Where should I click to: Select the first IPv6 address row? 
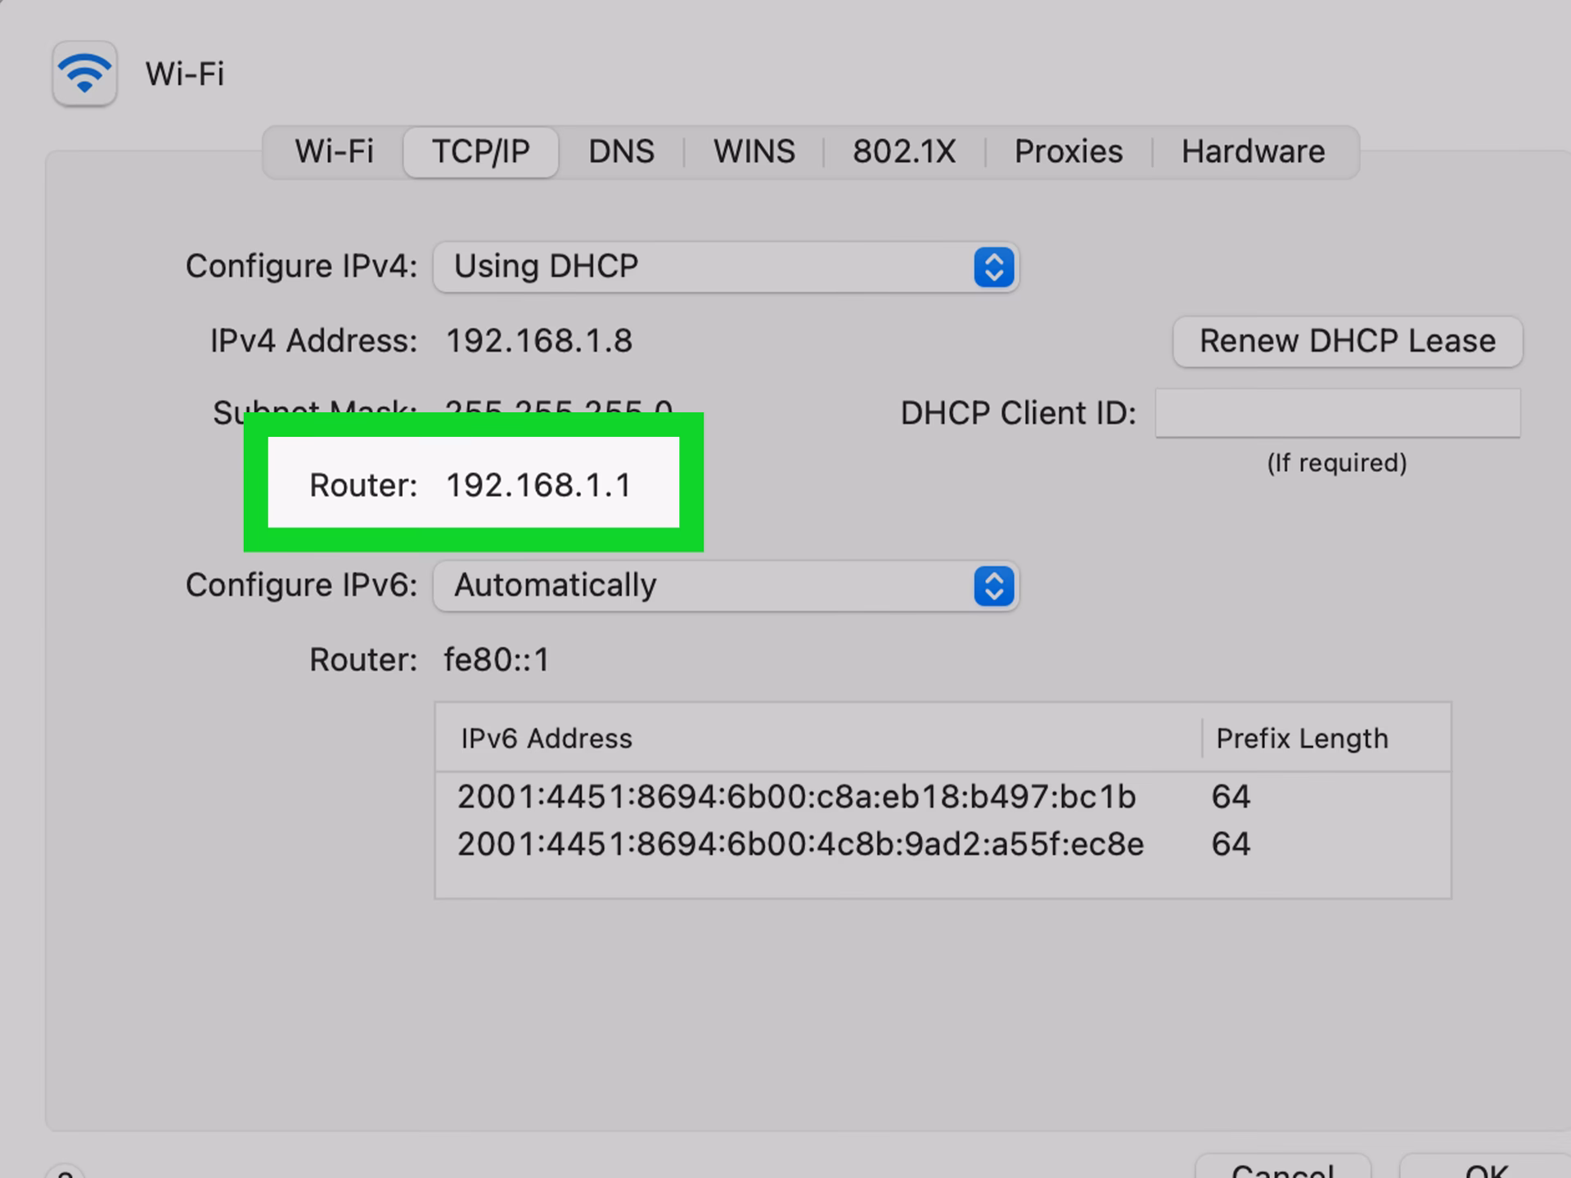[795, 796]
